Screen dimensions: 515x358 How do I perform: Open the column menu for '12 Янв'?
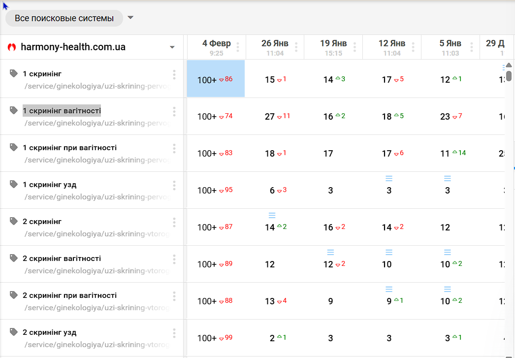[x=413, y=47]
